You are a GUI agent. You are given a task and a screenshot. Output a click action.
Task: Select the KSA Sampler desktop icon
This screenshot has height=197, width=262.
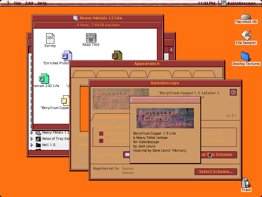(246, 35)
